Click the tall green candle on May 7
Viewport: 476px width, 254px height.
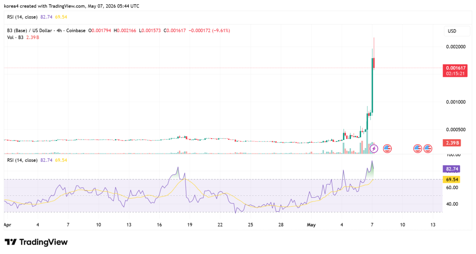pos(372,85)
